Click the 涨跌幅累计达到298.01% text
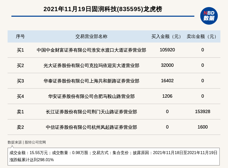The height and width of the screenshot is (168, 228). 32,160
